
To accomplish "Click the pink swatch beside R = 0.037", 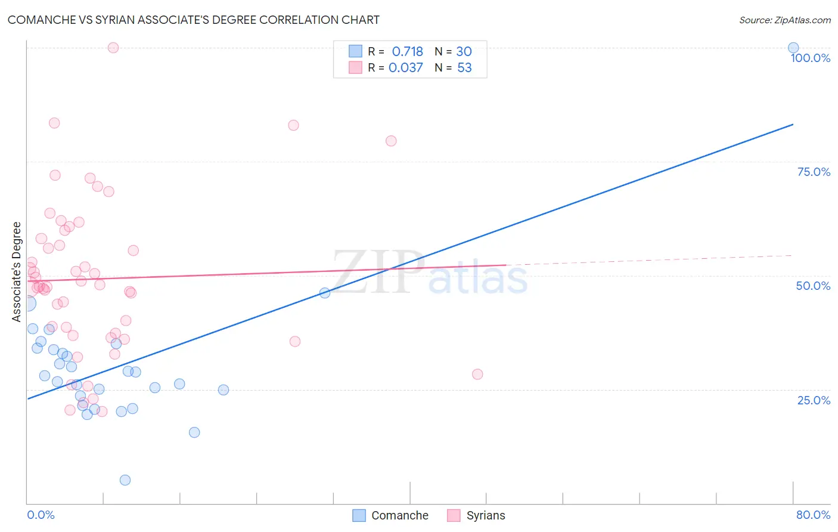I will coord(356,67).
